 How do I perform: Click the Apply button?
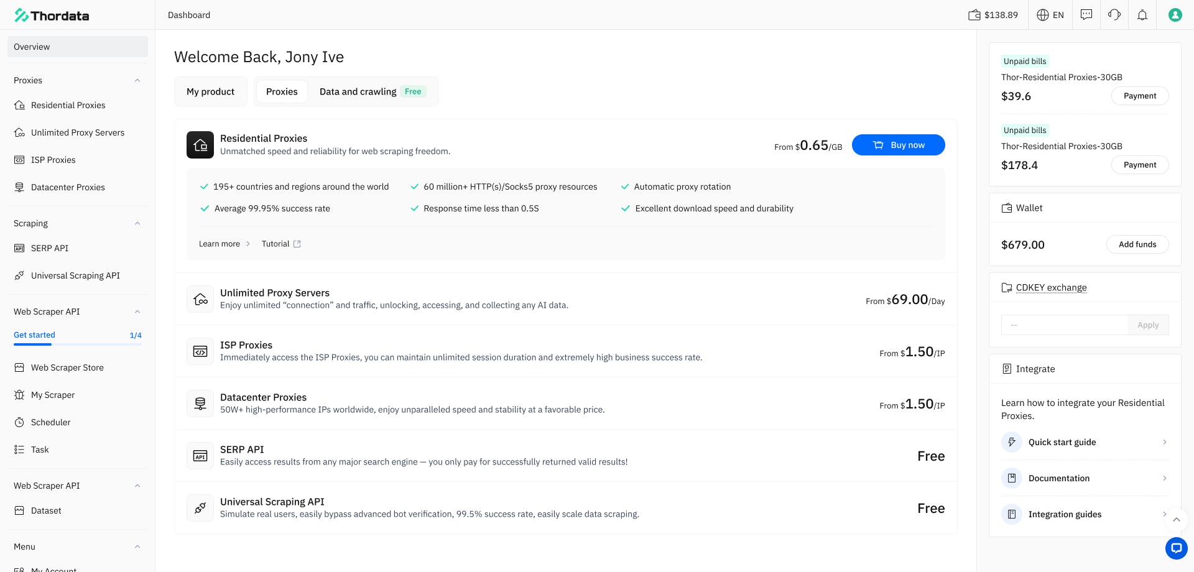[1148, 325]
